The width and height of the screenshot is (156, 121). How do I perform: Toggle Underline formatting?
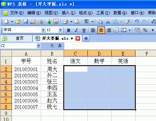coord(84,30)
